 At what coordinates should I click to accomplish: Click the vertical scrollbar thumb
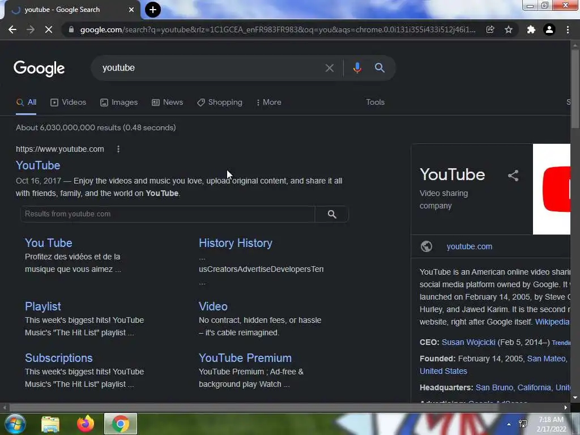pos(575,89)
